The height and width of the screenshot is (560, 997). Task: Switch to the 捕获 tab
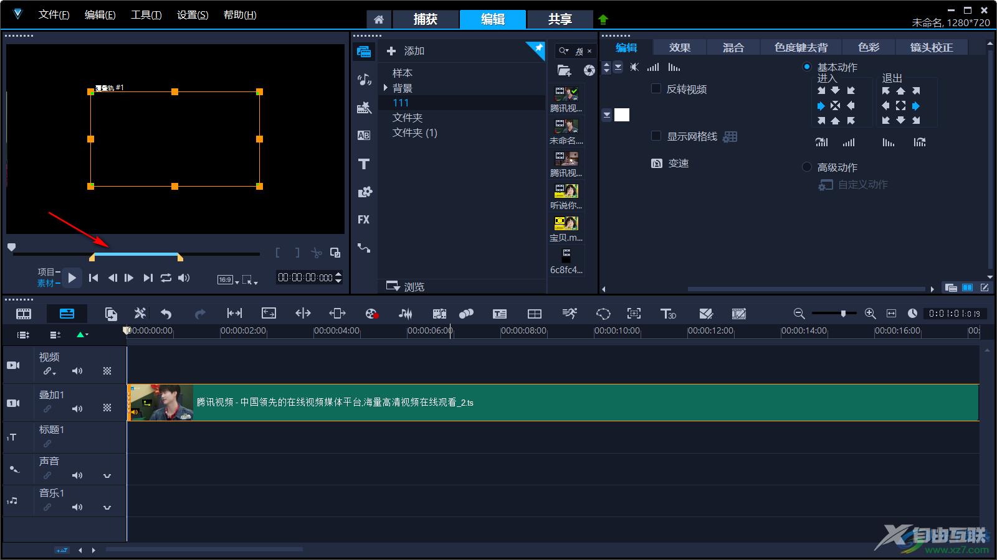[426, 19]
